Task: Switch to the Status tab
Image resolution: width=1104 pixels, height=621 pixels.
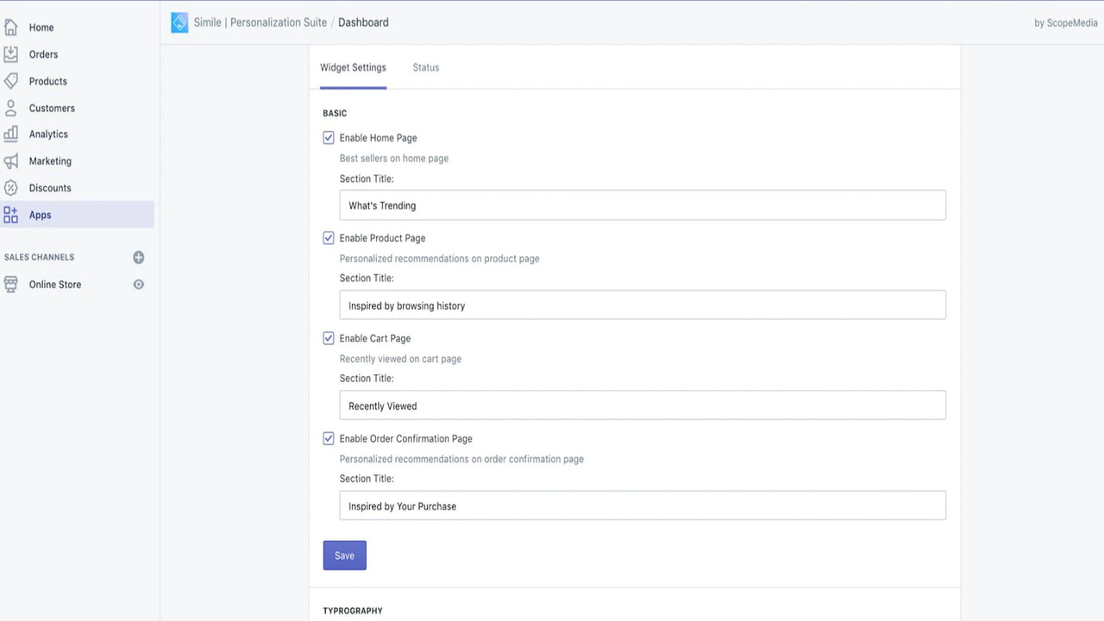Action: pos(425,67)
